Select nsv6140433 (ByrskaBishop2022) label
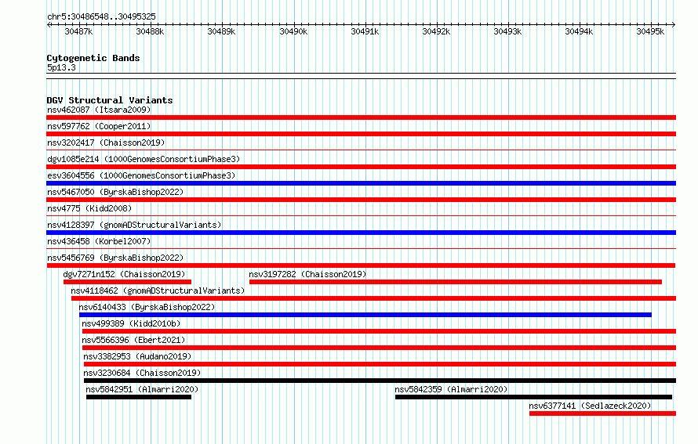The image size is (698, 444). click(x=147, y=307)
